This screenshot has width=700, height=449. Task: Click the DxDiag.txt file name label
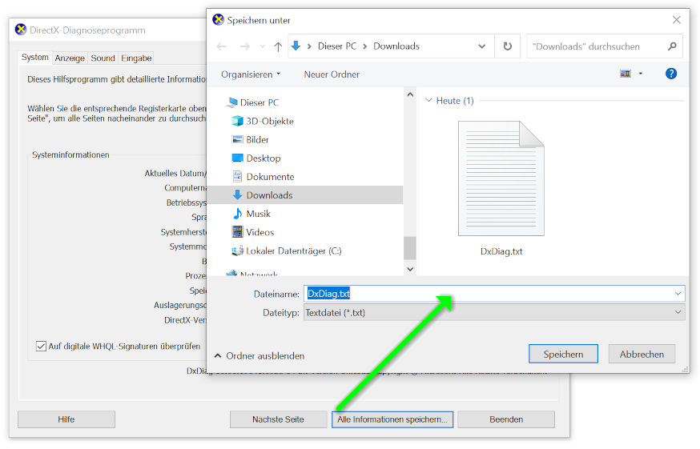pyautogui.click(x=501, y=251)
